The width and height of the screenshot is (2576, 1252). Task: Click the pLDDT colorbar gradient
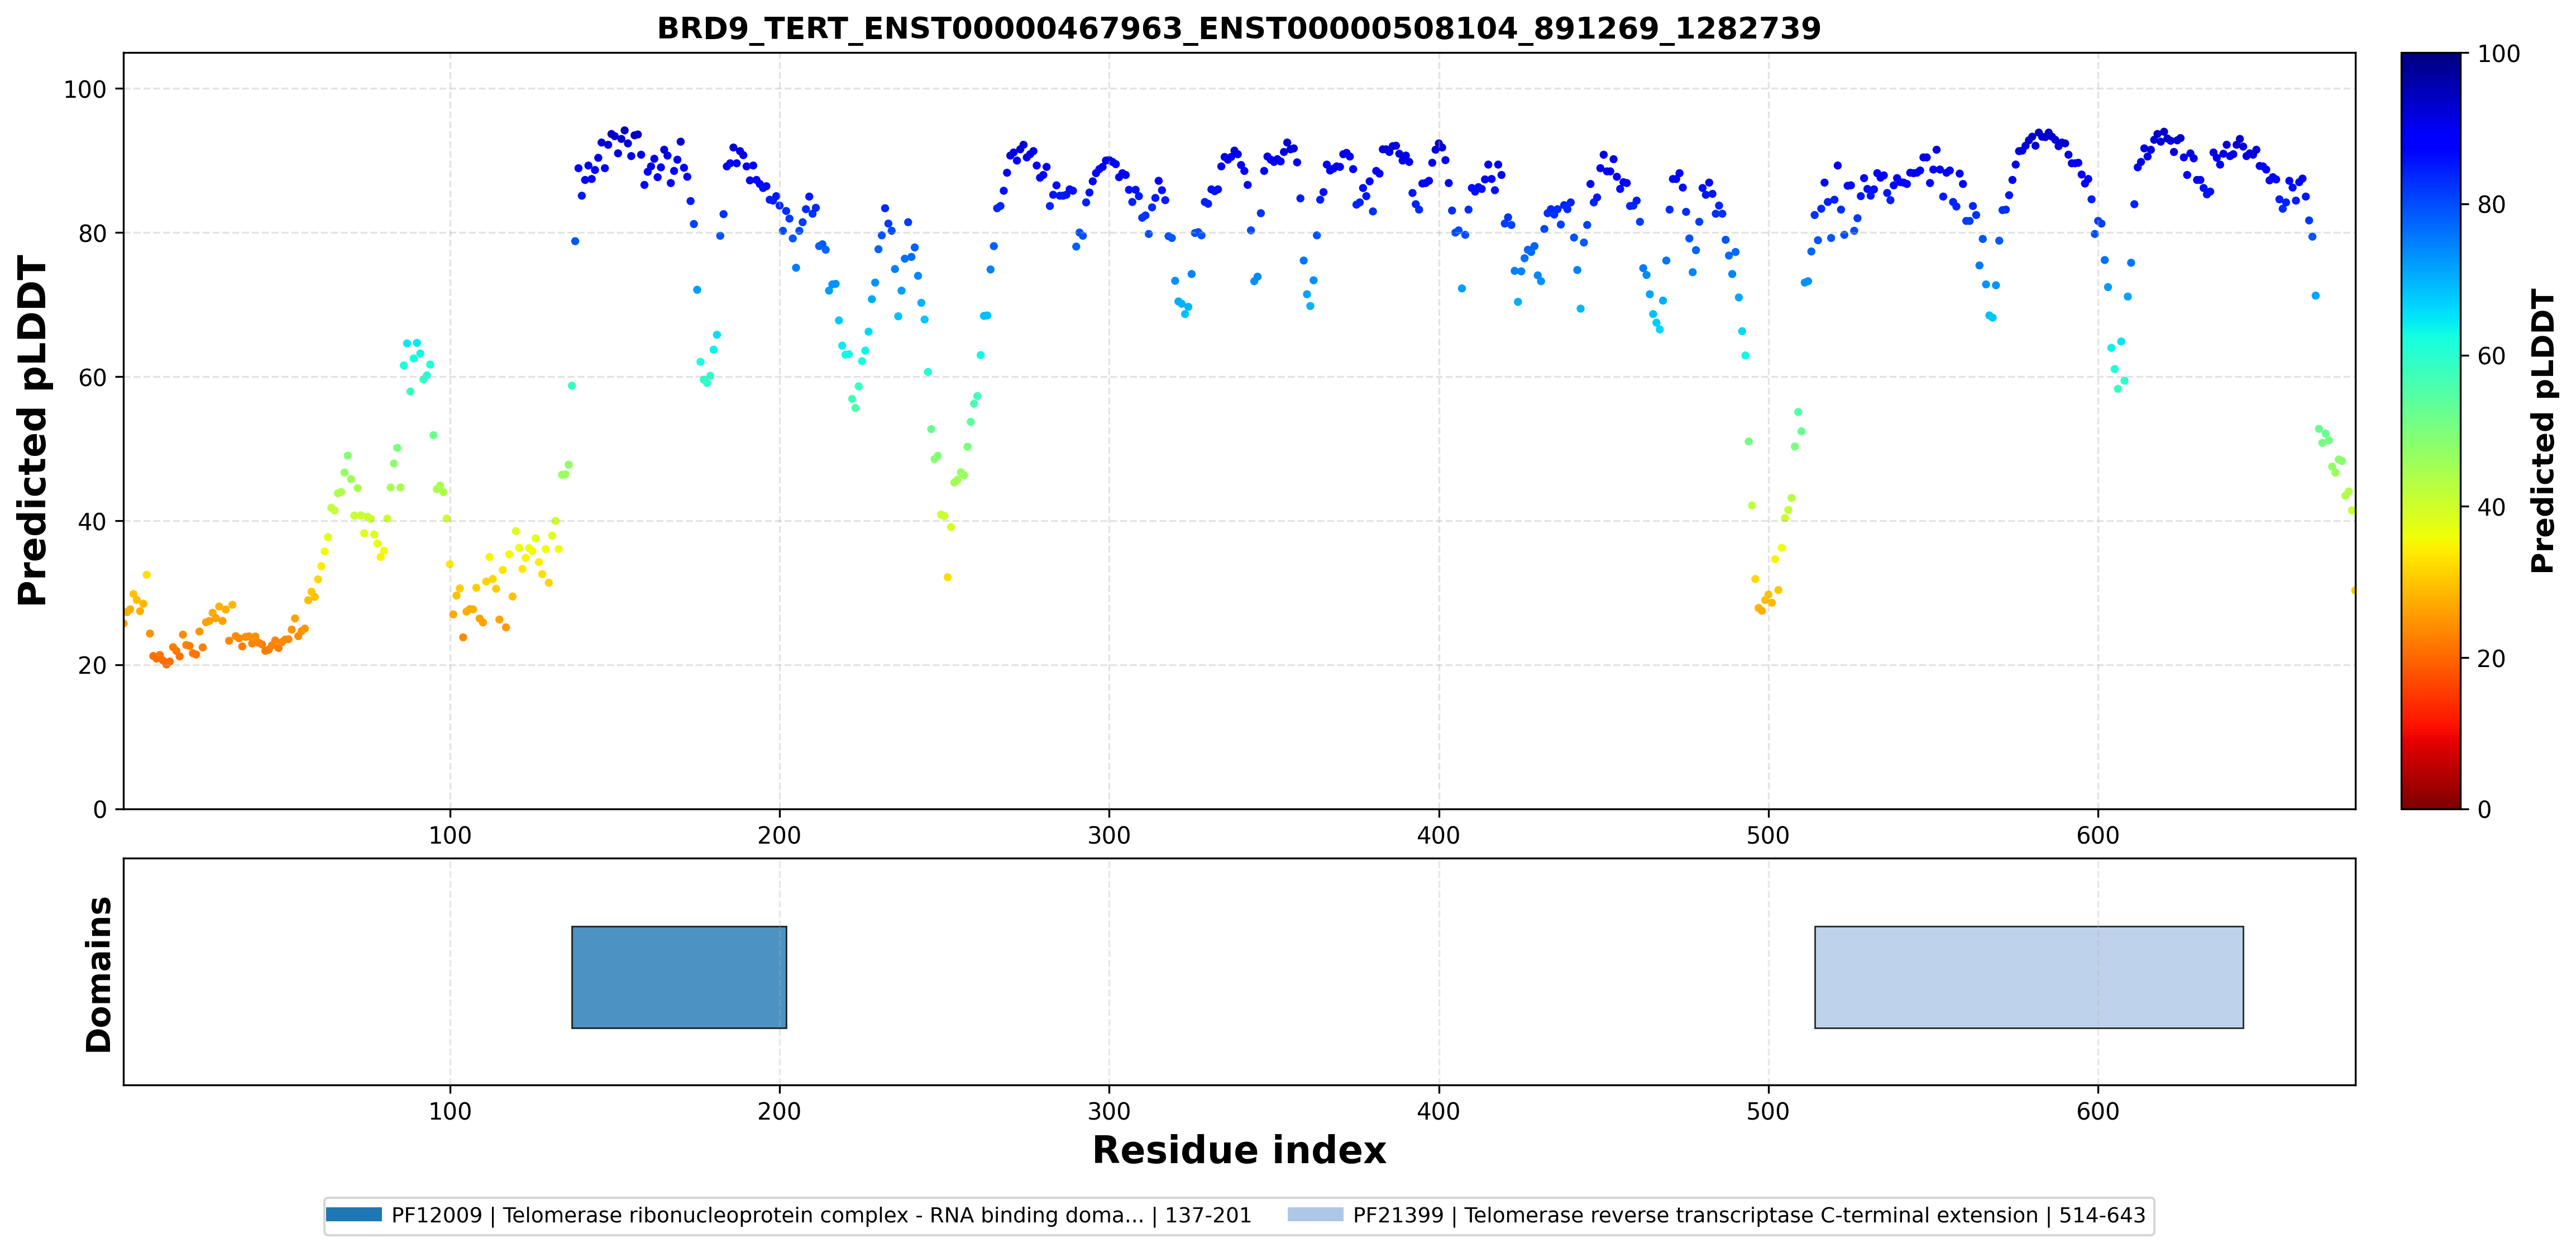pyautogui.click(x=2431, y=430)
